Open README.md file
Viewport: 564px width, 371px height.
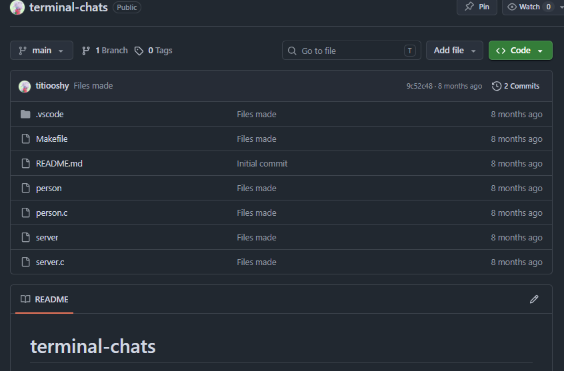59,164
